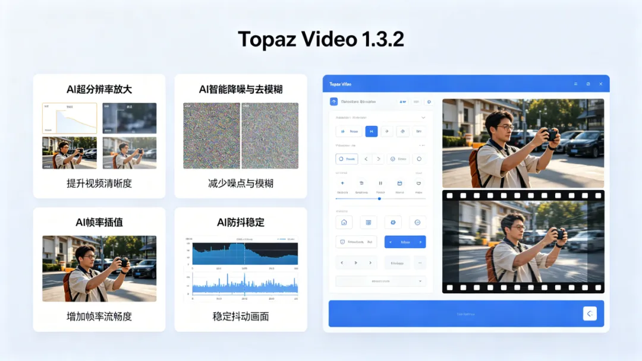The image size is (642, 361).
Task: Click the top preview image of photographer
Action: pos(523,143)
